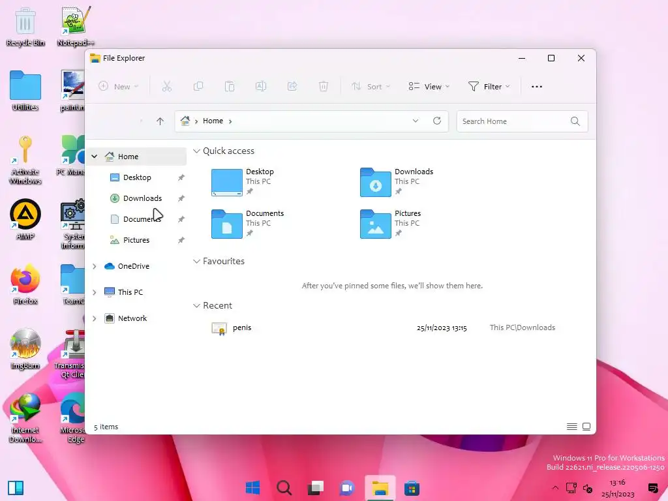
Task: Click the Rename icon in toolbar
Action: 261,87
